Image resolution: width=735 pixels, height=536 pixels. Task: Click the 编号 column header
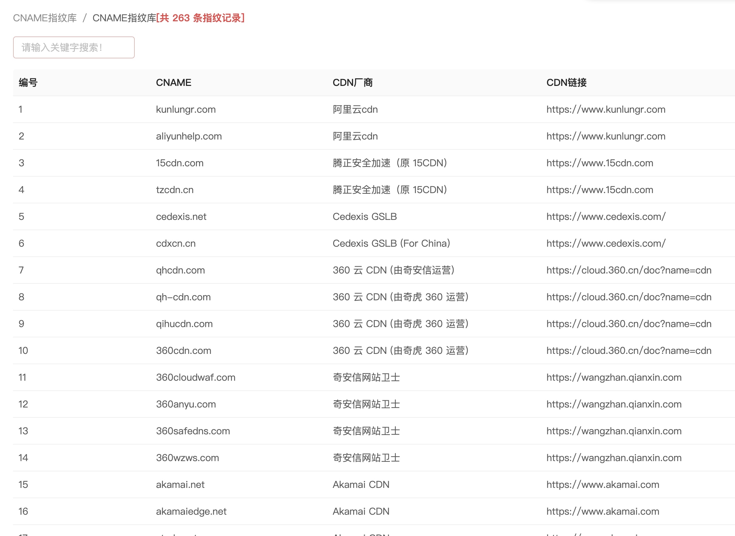(28, 82)
